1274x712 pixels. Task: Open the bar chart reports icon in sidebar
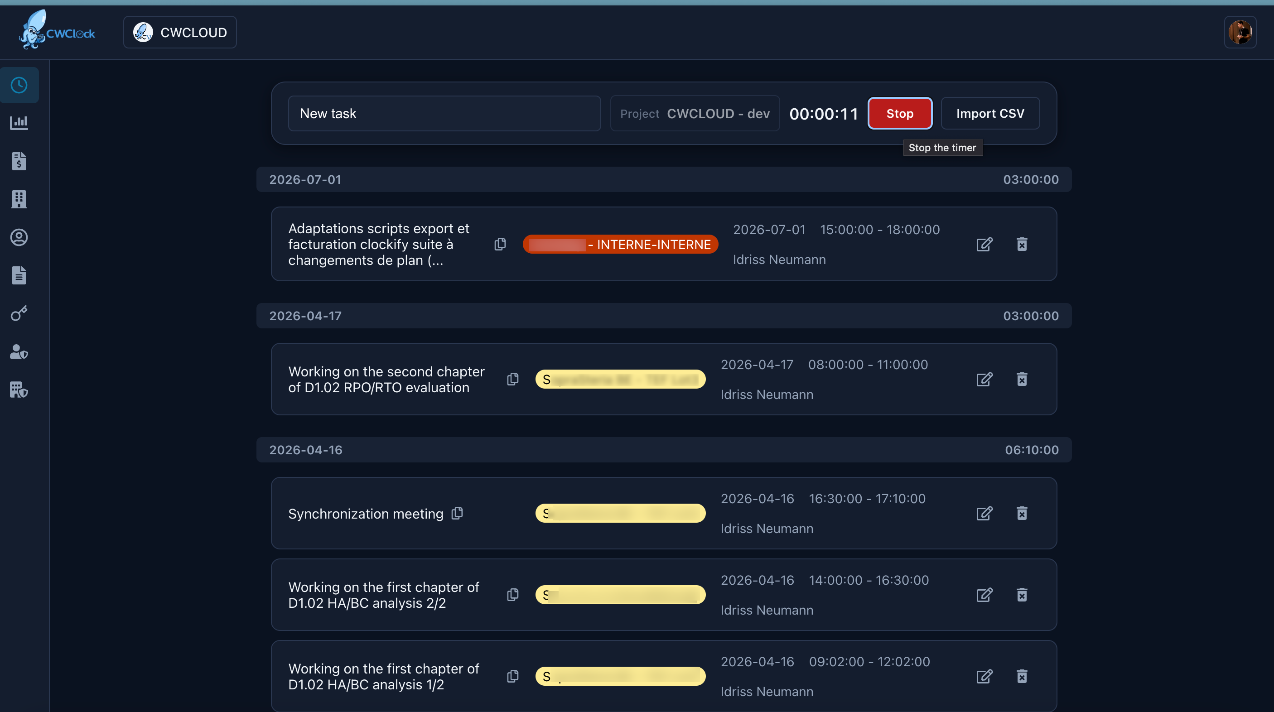(19, 123)
